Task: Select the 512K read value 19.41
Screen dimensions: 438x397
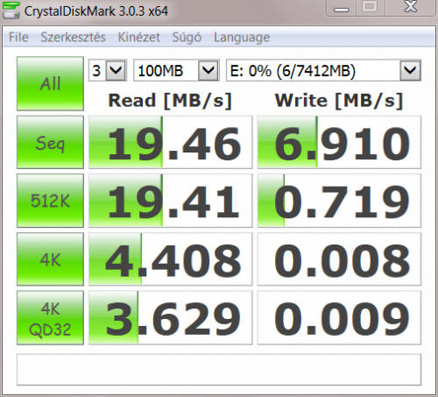Action: pyautogui.click(x=171, y=201)
